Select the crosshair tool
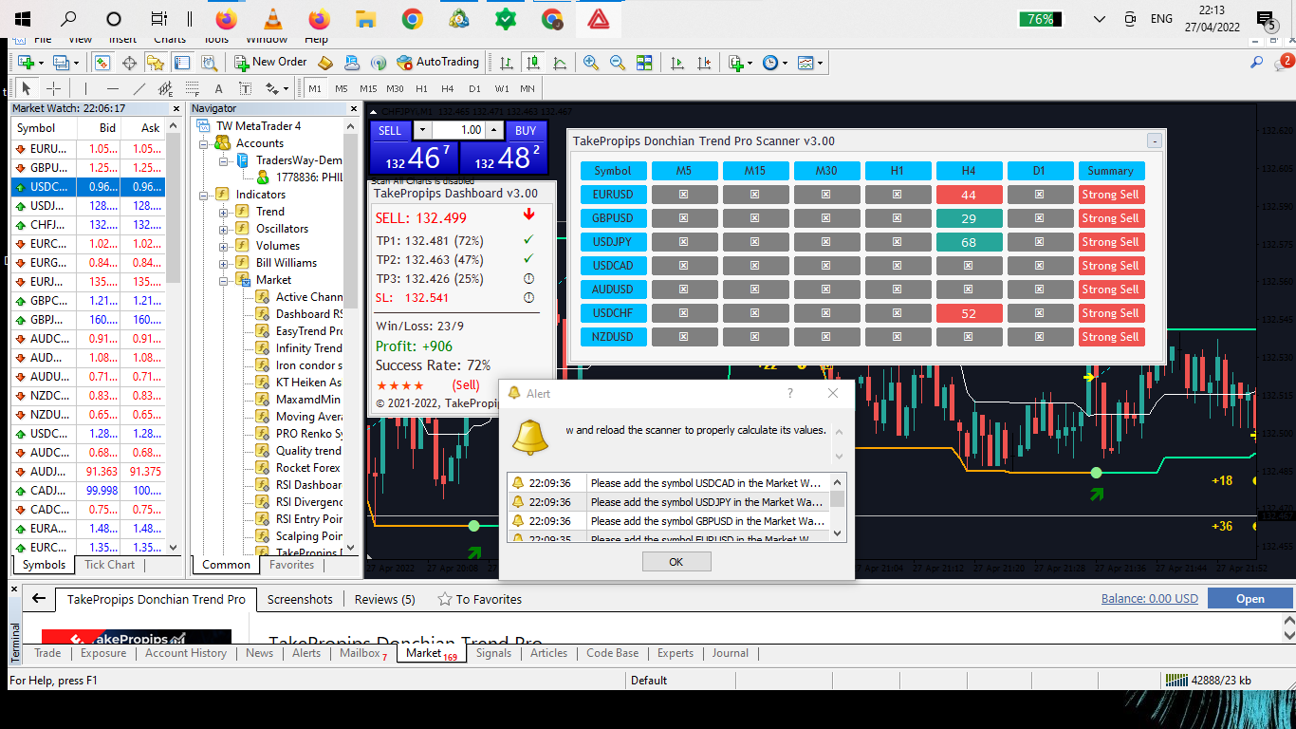 point(54,88)
